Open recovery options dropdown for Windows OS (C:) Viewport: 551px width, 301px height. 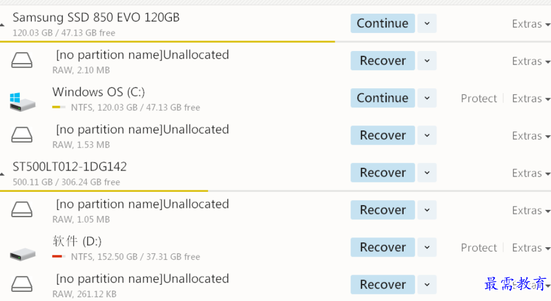click(427, 98)
